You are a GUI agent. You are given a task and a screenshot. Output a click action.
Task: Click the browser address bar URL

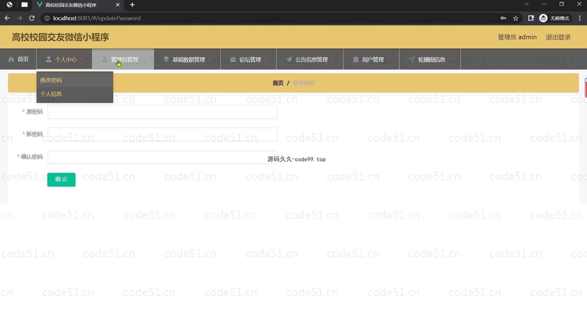[x=97, y=18]
